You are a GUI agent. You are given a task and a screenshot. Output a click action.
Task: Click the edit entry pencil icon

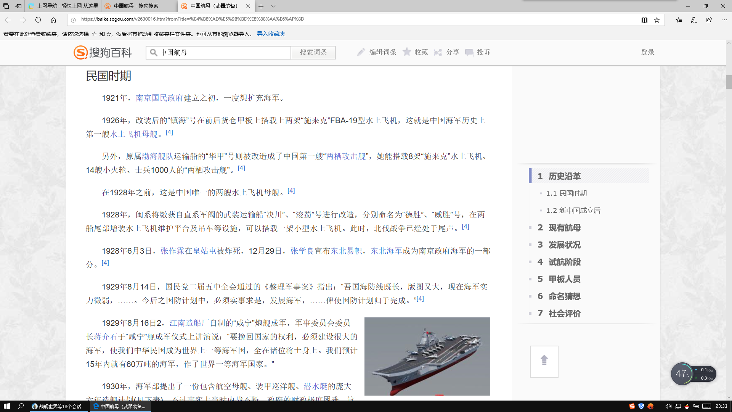[x=361, y=52]
